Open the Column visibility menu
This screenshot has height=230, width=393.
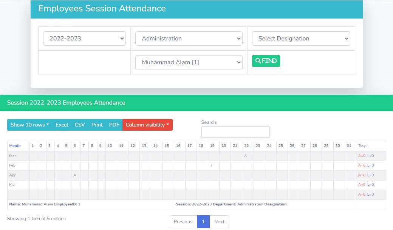point(147,125)
